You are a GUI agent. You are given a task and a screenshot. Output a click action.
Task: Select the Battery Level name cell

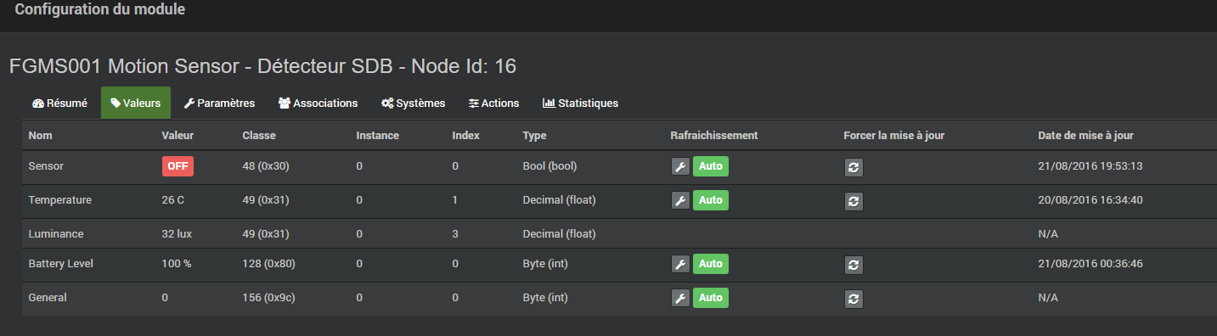(x=60, y=264)
